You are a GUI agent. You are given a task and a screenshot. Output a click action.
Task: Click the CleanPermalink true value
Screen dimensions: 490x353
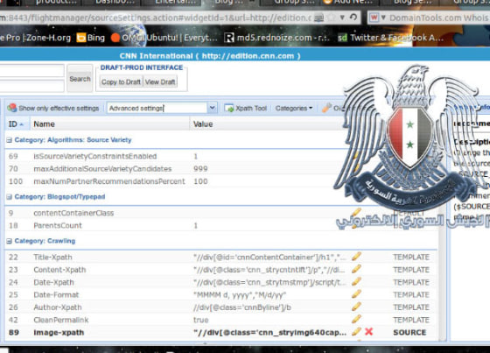point(201,320)
